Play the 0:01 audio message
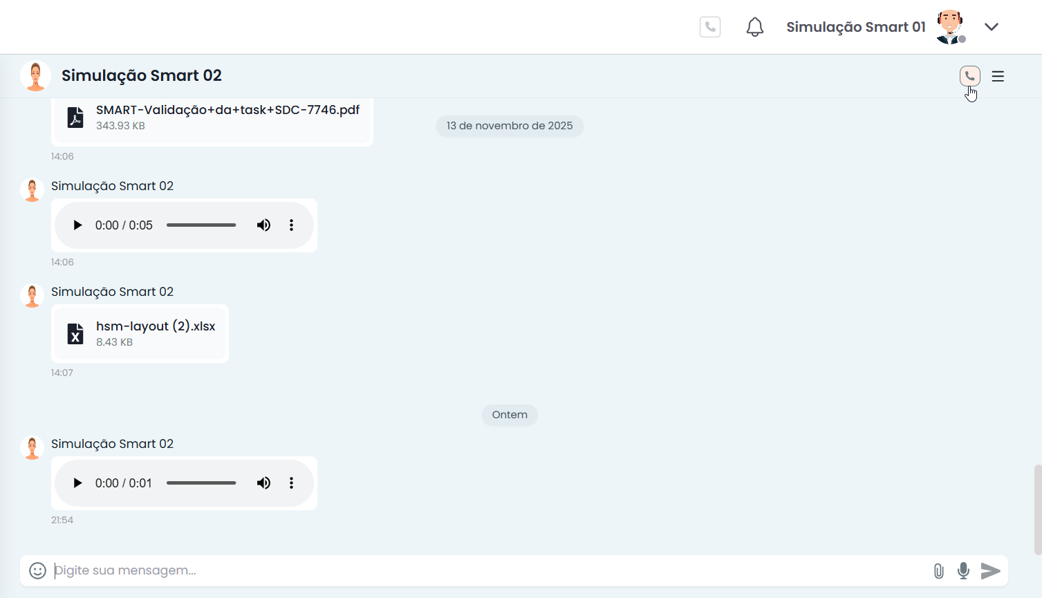The image size is (1042, 598). coord(77,483)
